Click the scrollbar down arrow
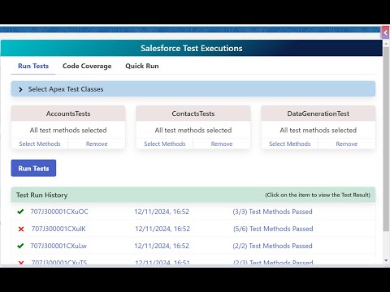This screenshot has width=390, height=292. pos(386,260)
